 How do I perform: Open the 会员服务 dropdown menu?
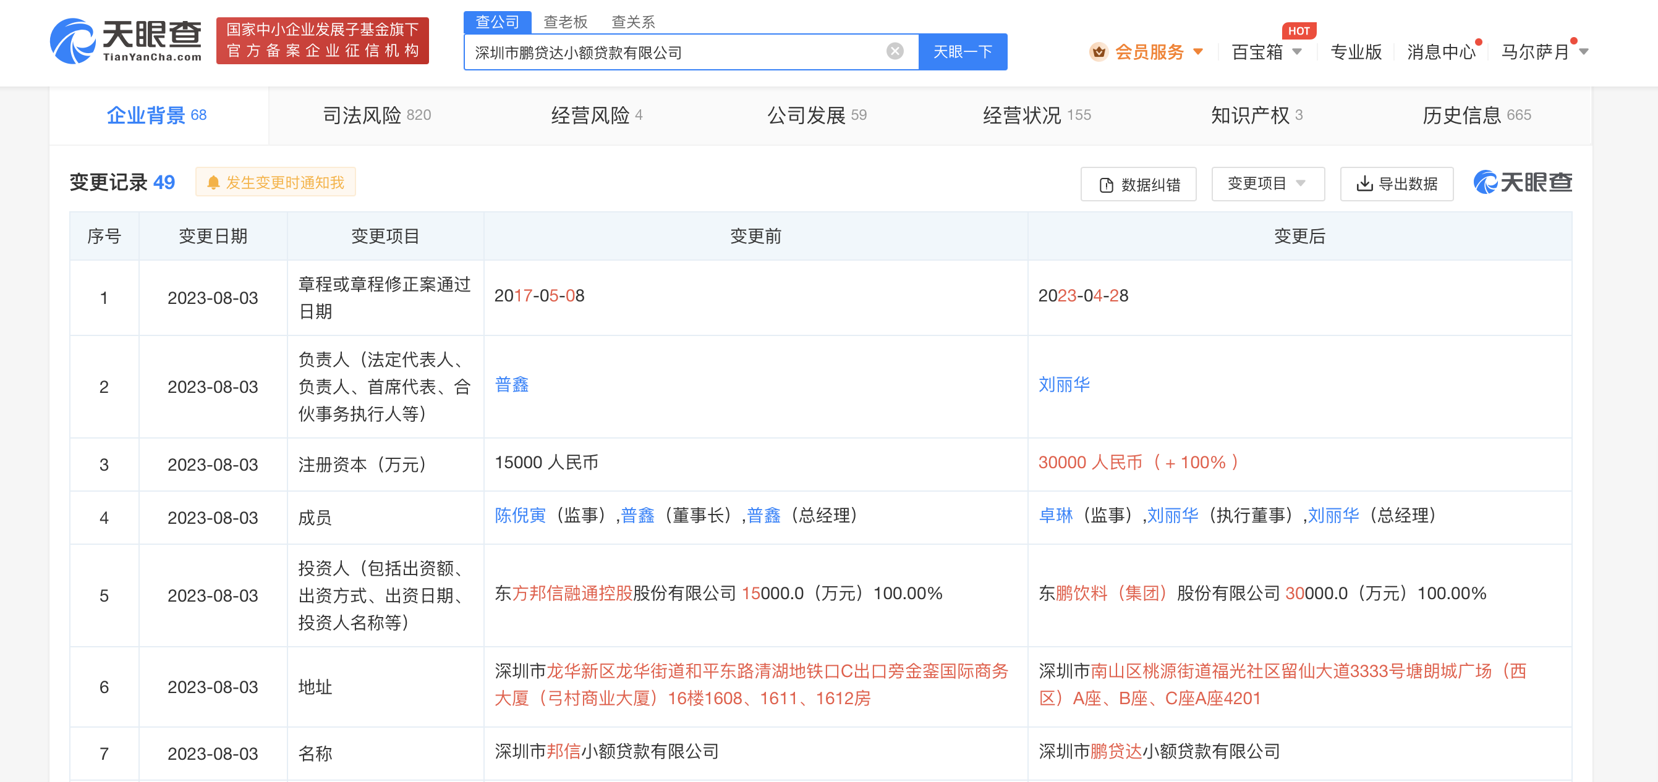pos(1199,51)
